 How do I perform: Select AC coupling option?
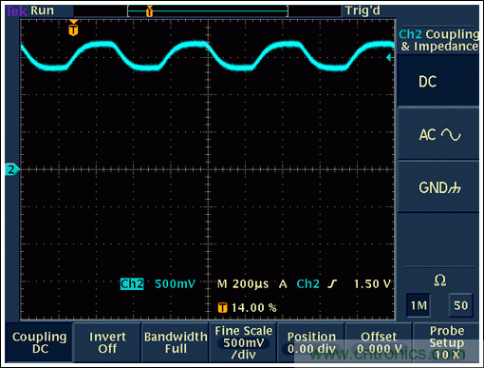pos(438,134)
